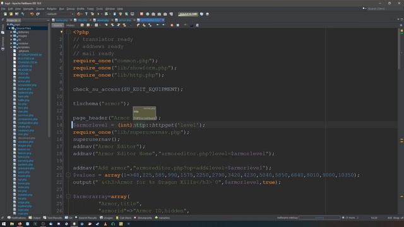
Task: Click the red stop toolbar icon
Action: (x=141, y=14)
